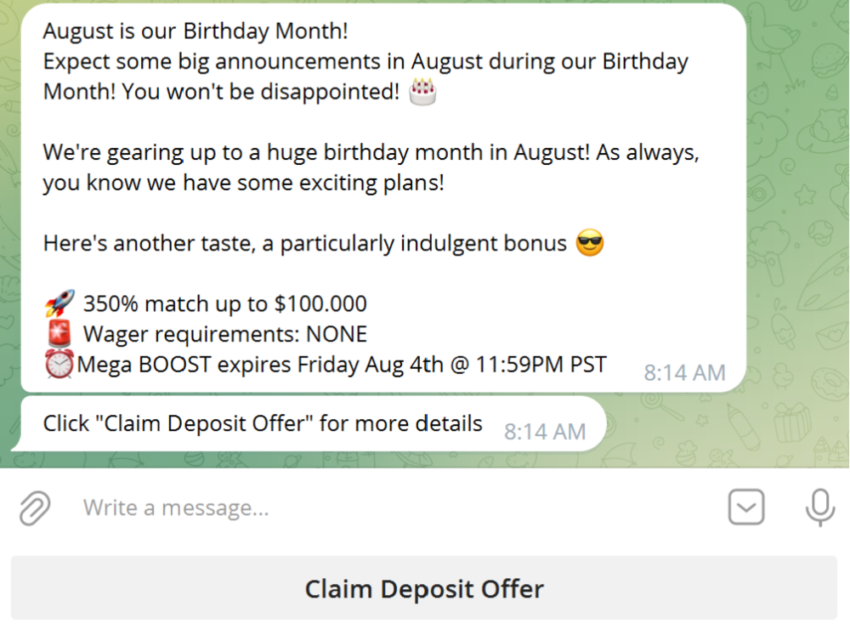Click the 'Expect some big announcements' sentence
This screenshot has width=850, height=629.
pos(365,62)
